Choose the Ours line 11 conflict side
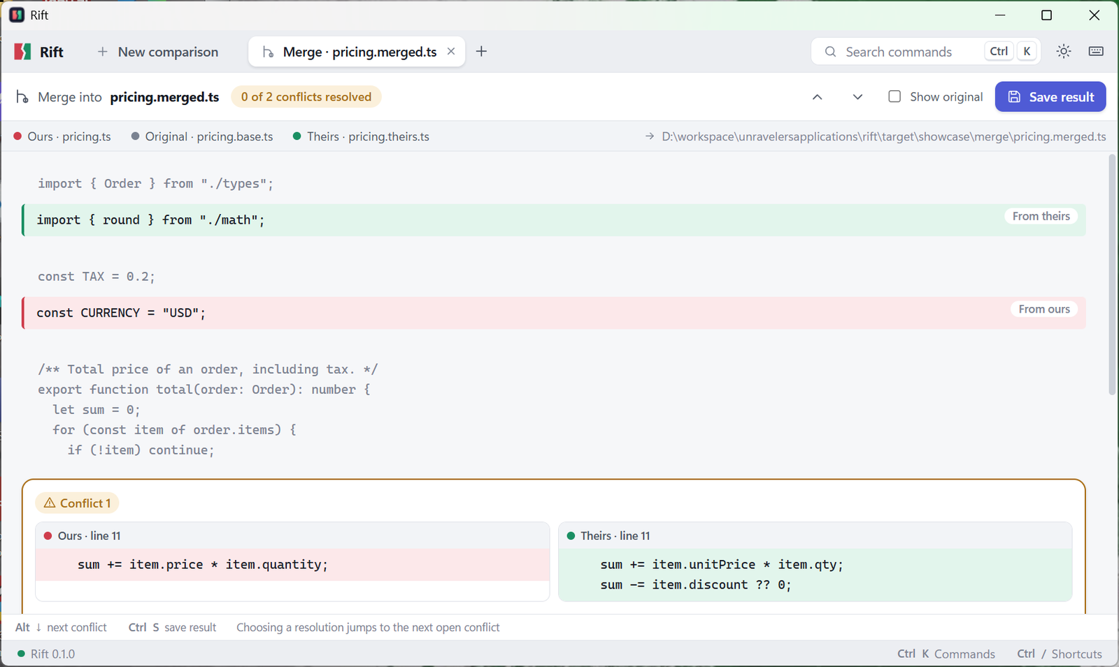The image size is (1119, 667). pyautogui.click(x=292, y=561)
